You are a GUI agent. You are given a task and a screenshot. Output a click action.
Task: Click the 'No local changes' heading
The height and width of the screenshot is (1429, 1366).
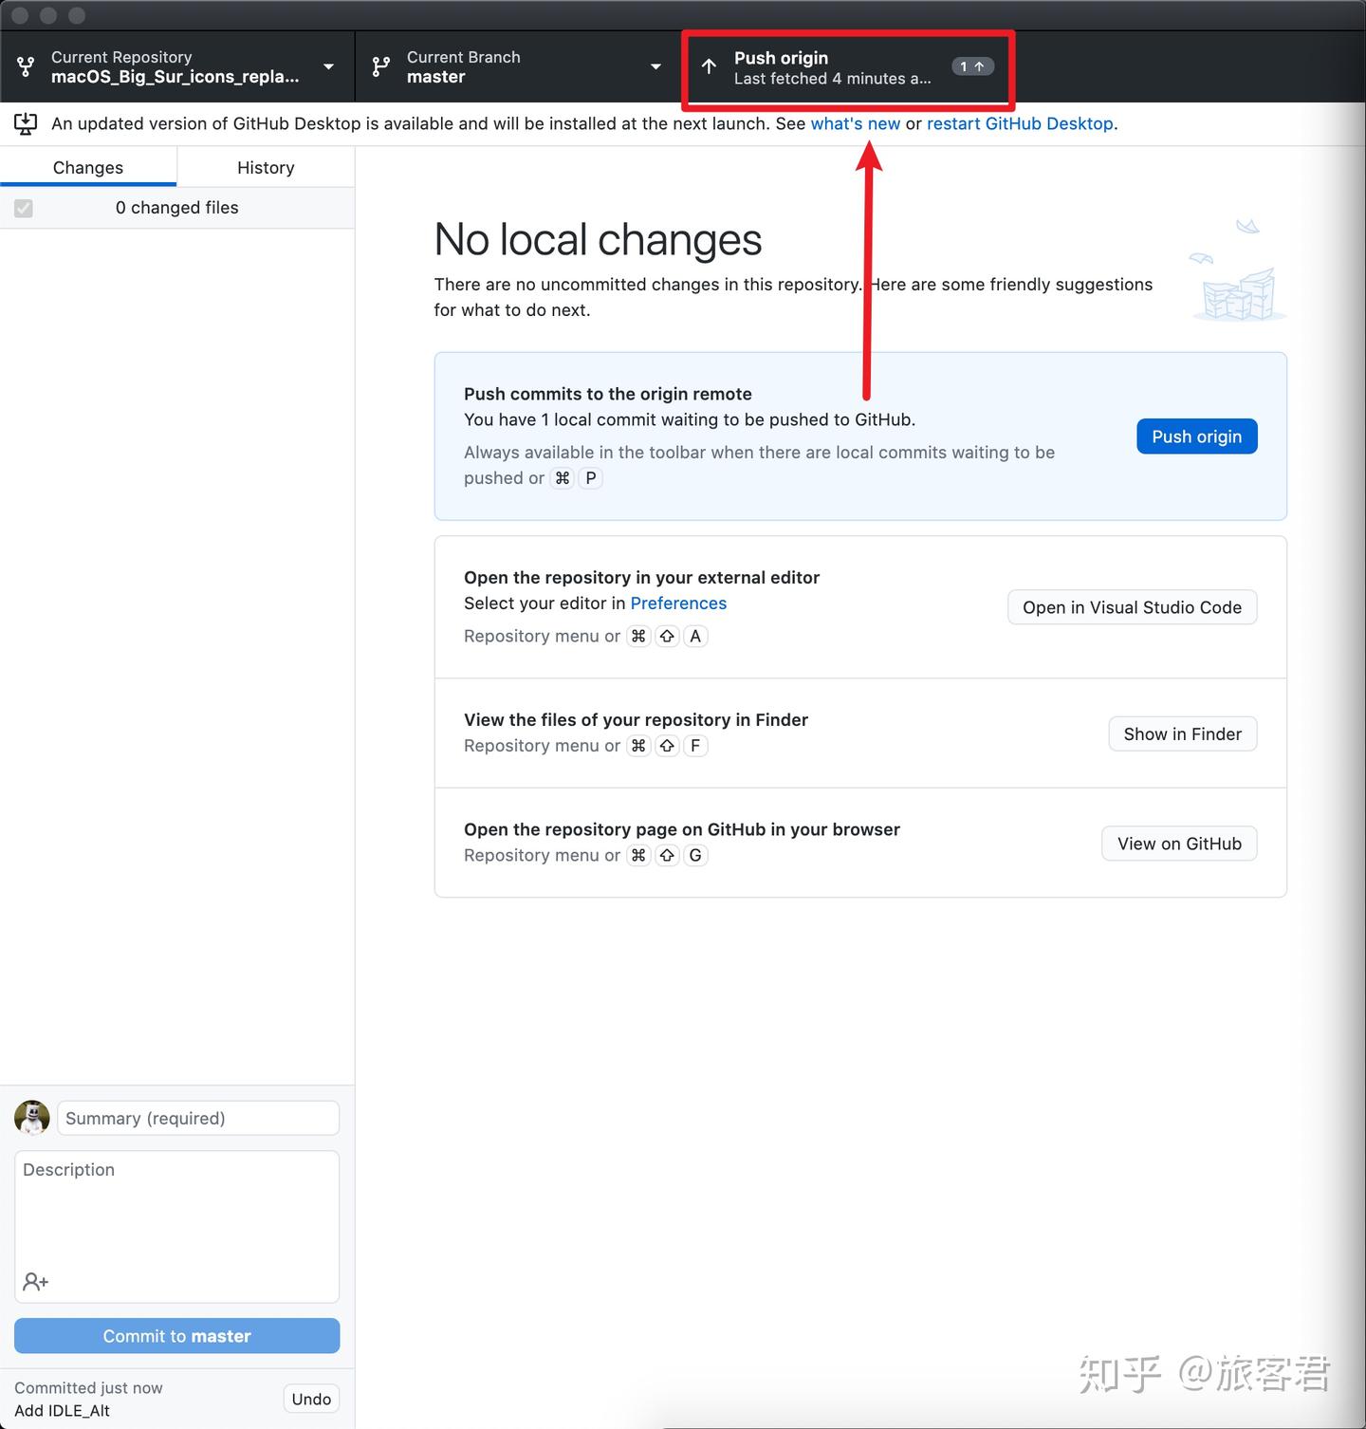(598, 239)
